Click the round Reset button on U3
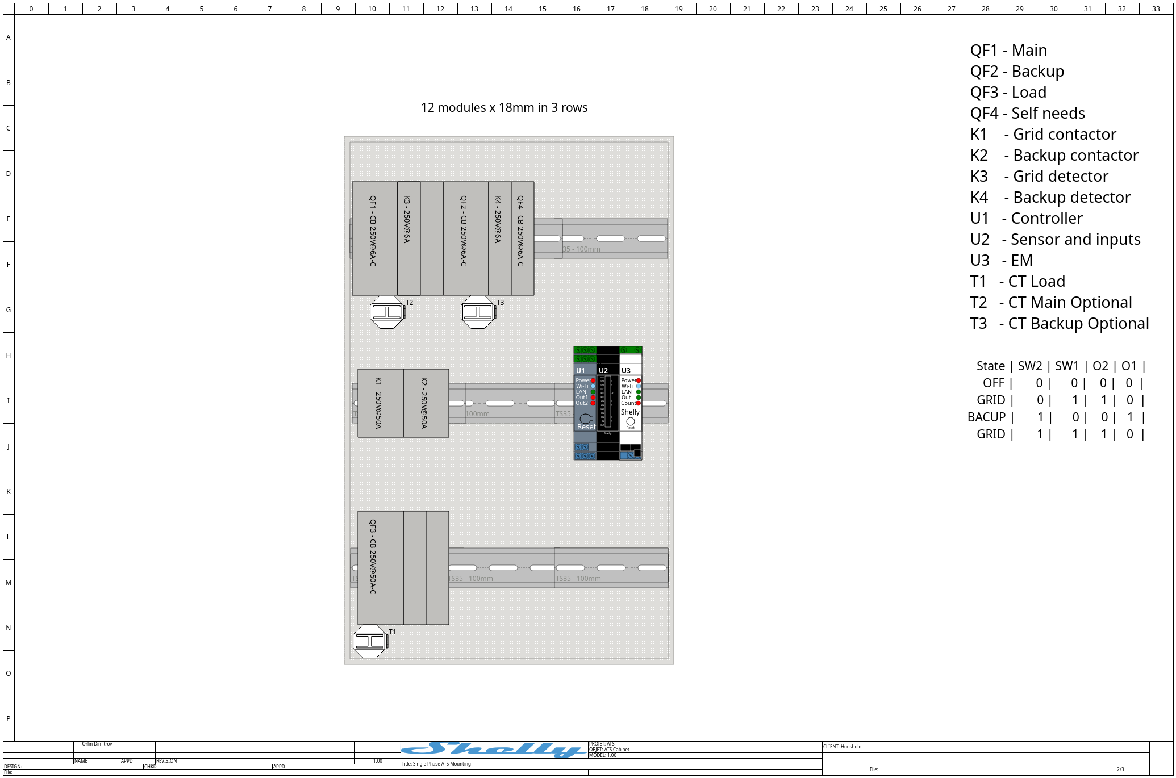This screenshot has width=1176, height=778. [x=631, y=421]
